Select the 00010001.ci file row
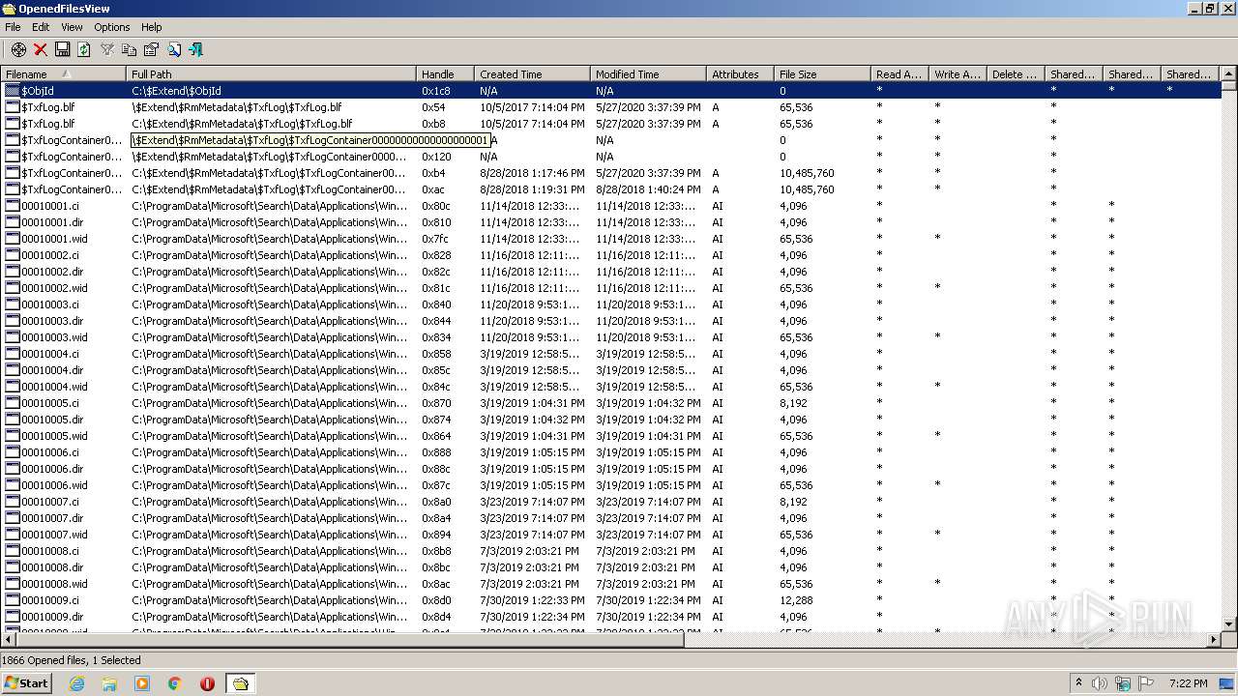 point(611,206)
